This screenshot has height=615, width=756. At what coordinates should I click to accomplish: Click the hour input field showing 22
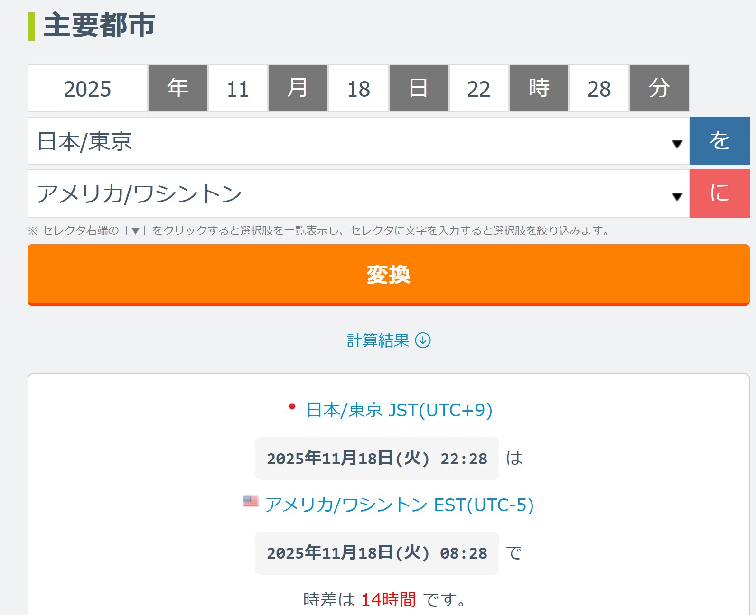(478, 89)
